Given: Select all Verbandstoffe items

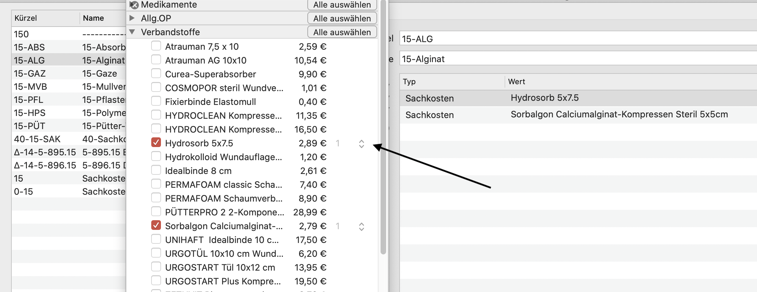Looking at the screenshot, I should pyautogui.click(x=342, y=32).
